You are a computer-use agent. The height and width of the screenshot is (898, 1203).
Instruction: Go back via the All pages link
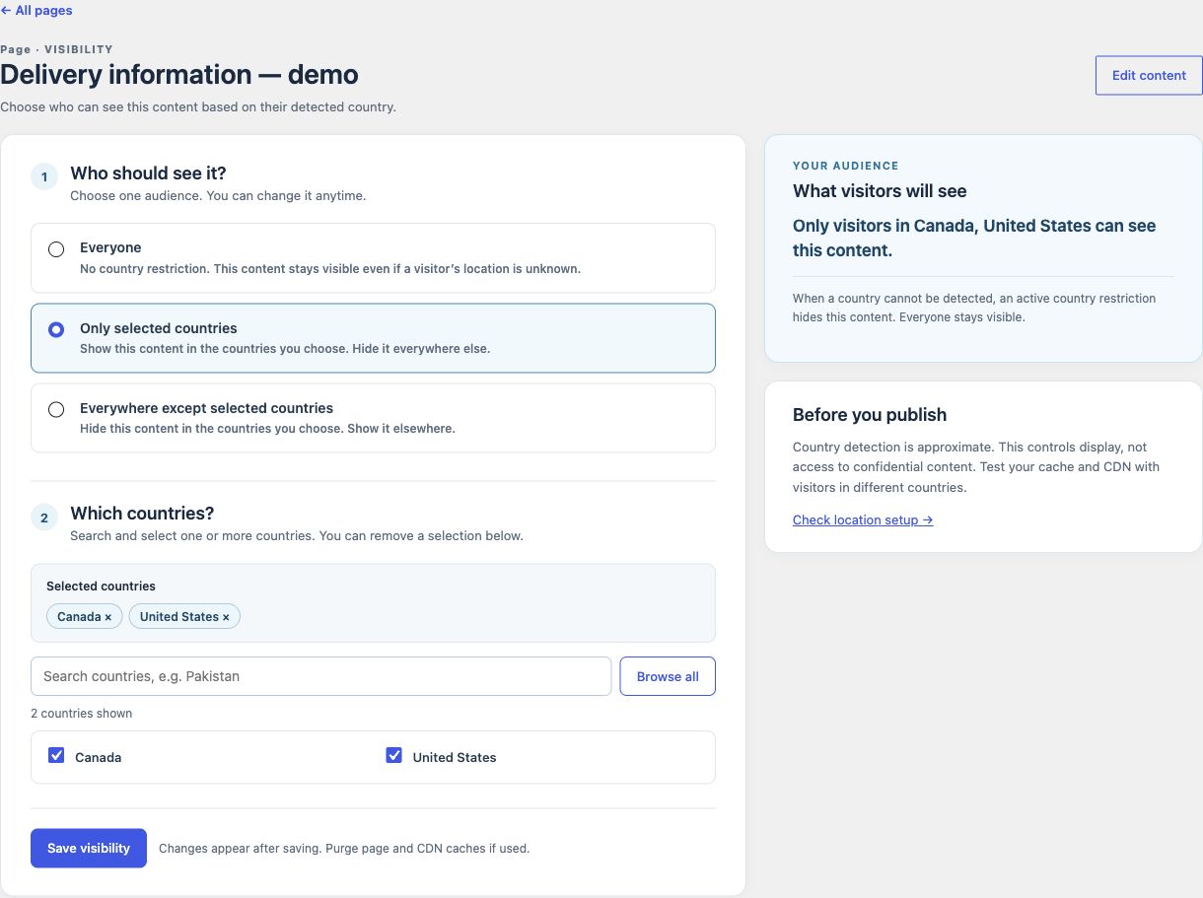click(x=36, y=10)
